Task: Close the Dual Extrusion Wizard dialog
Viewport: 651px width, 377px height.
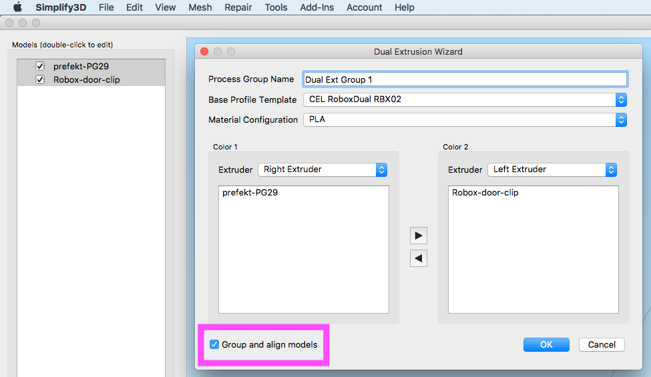Action: coord(204,51)
